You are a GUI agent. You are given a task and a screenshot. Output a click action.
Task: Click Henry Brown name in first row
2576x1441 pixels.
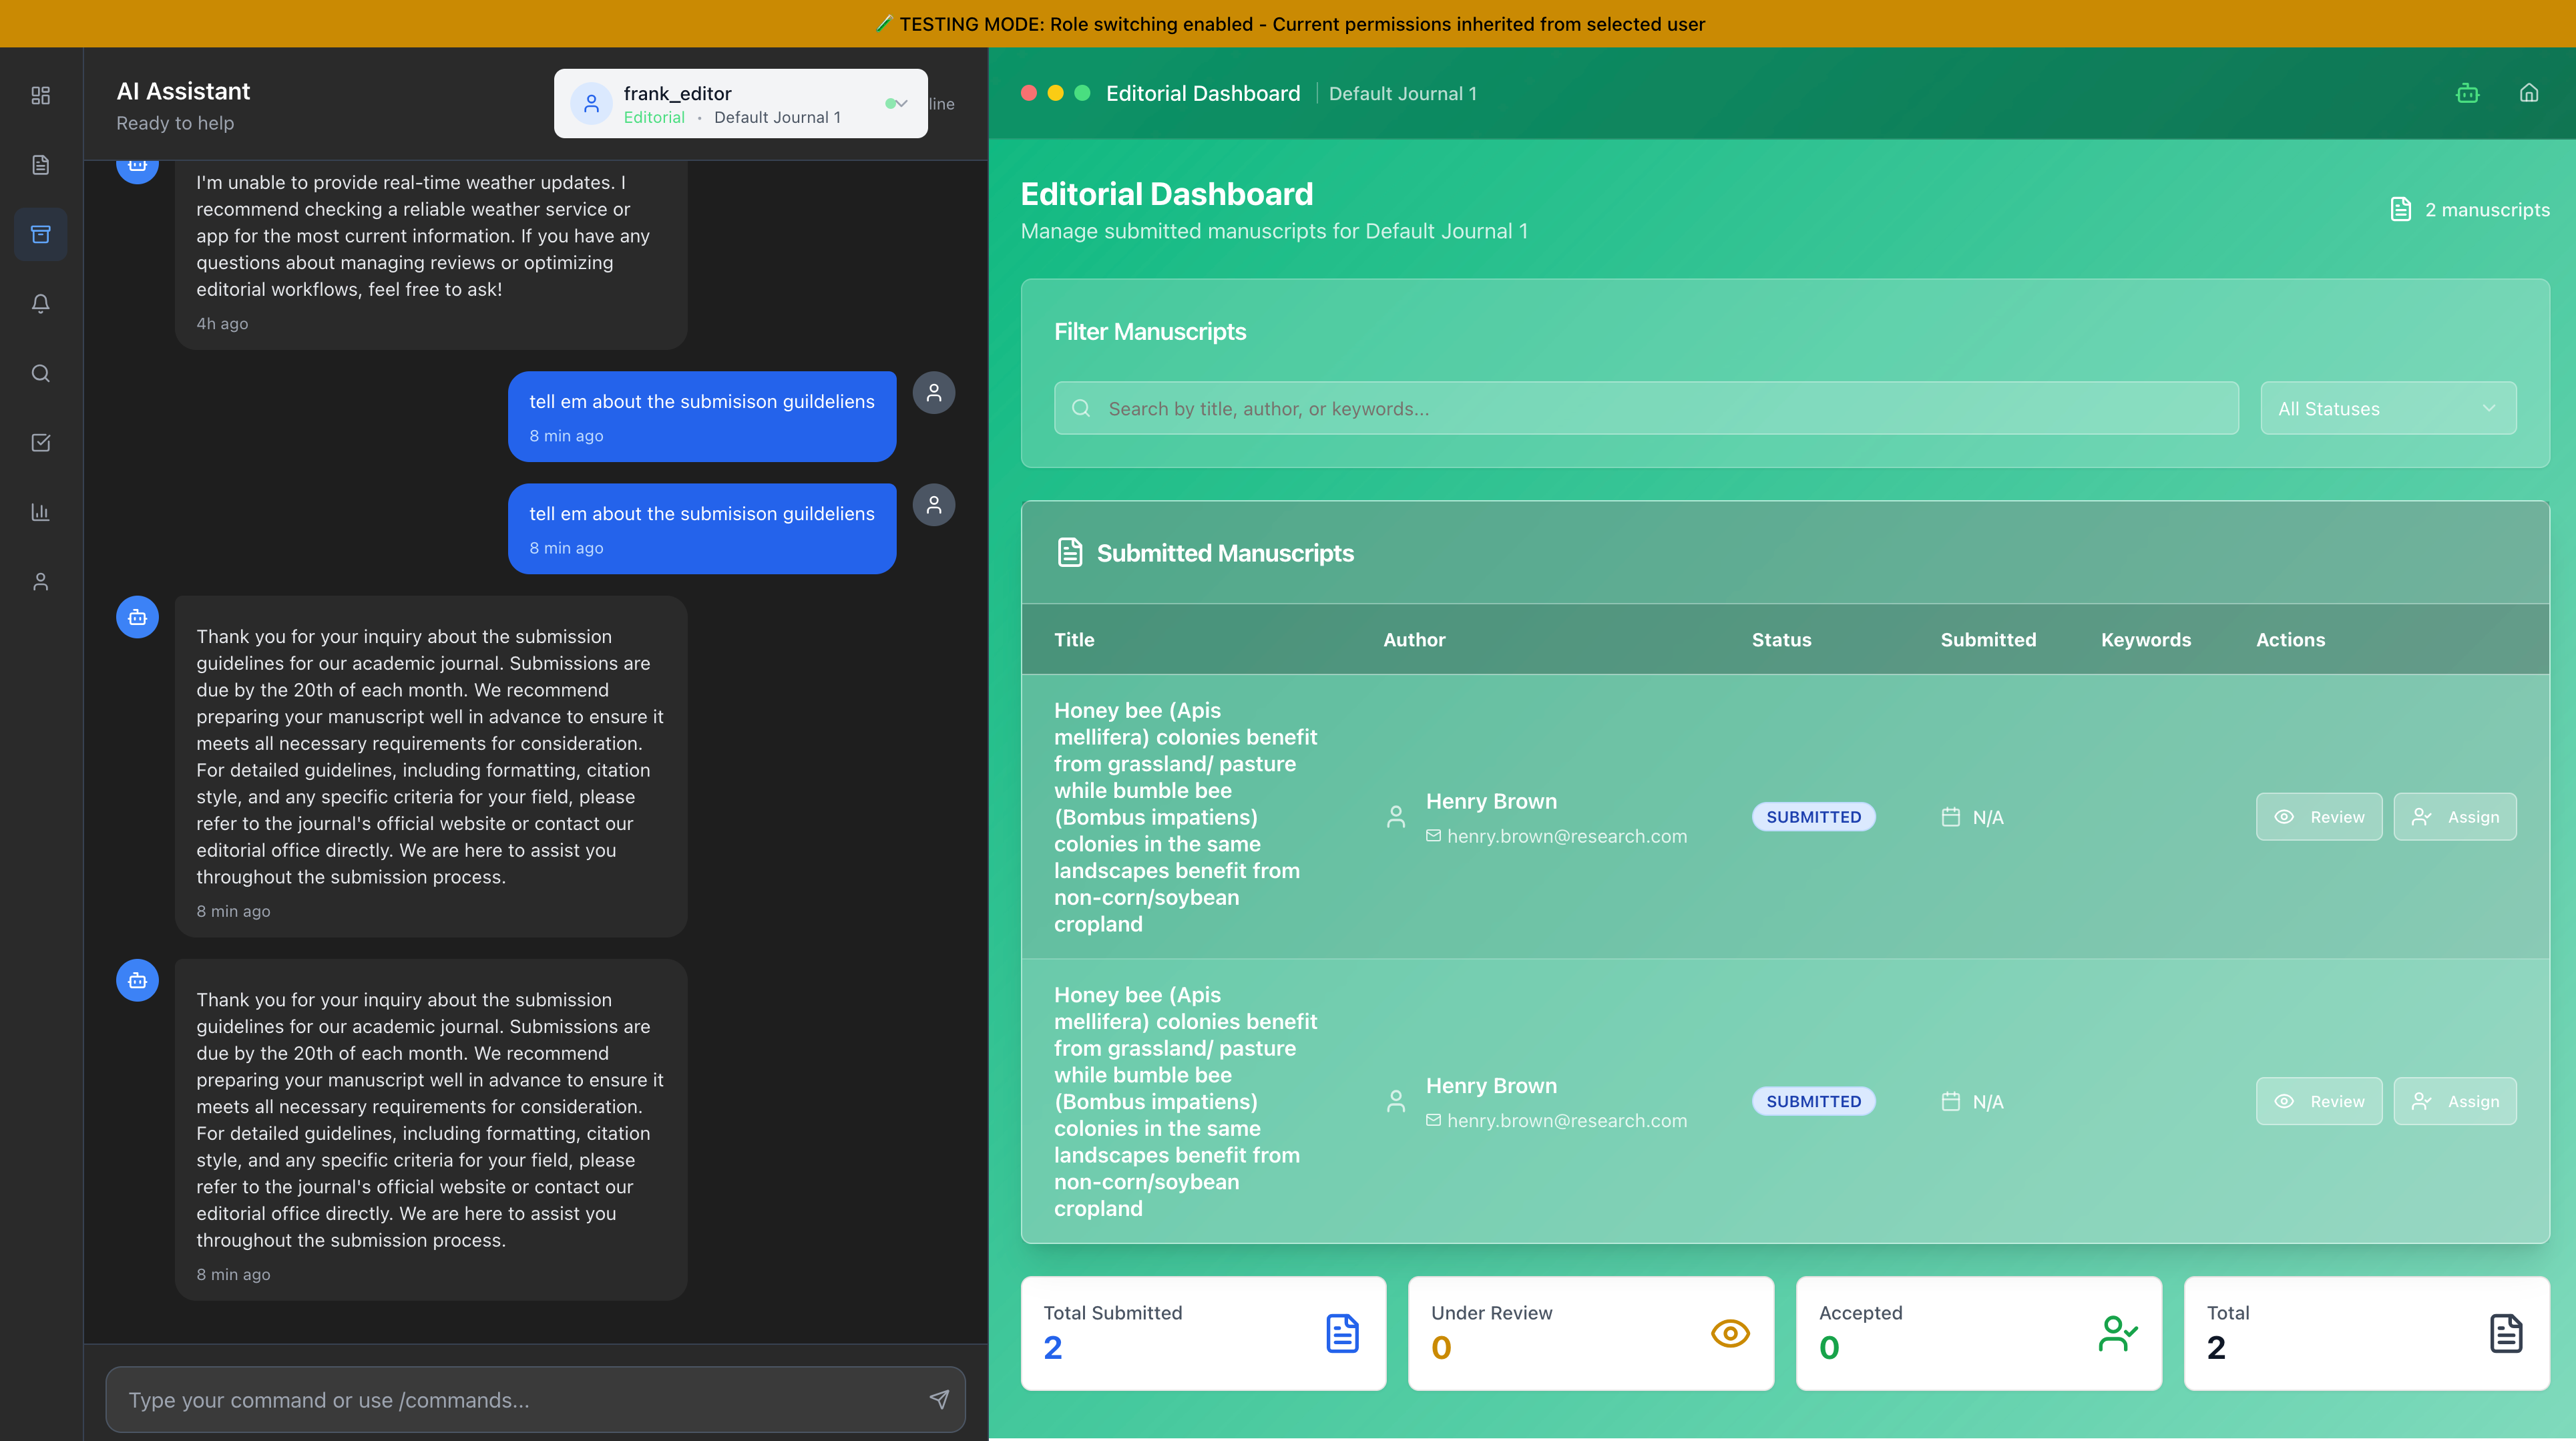1491,801
